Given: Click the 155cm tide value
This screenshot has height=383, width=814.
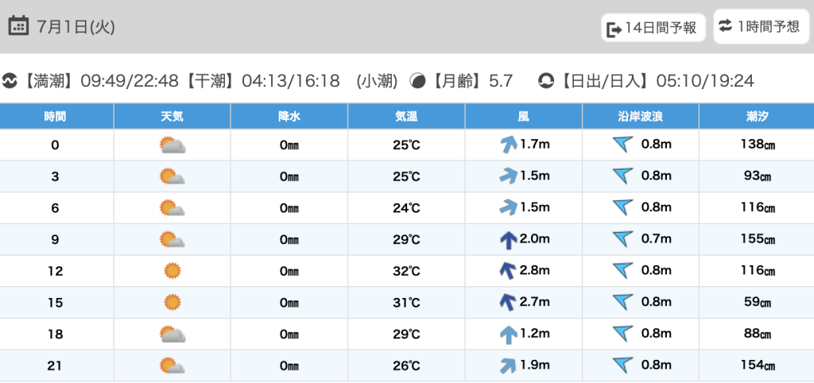Looking at the screenshot, I should pos(756,239).
